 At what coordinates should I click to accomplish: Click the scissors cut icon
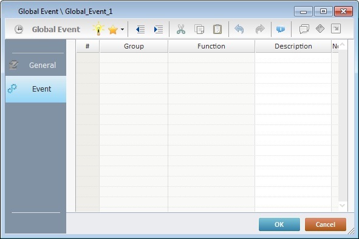[x=181, y=29]
